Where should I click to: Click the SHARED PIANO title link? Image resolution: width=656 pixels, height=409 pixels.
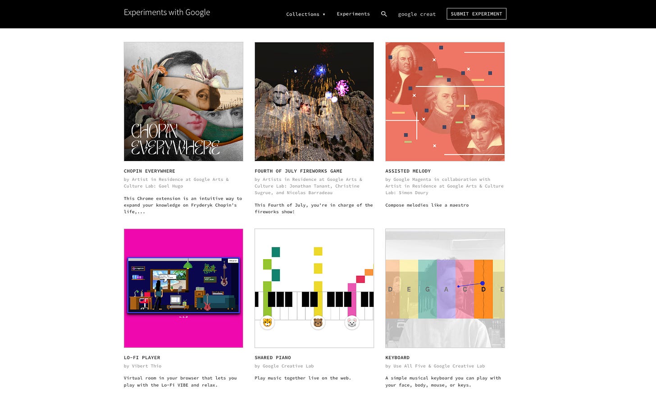[273, 358]
